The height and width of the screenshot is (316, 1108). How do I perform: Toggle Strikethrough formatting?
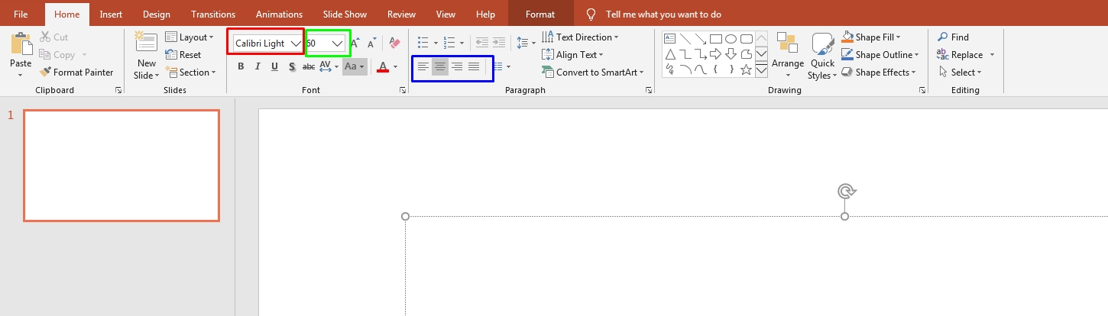309,67
